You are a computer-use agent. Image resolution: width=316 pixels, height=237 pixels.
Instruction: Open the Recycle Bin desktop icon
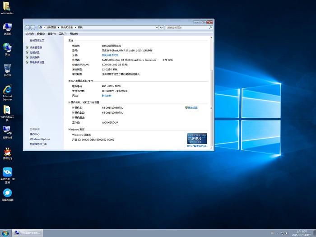tap(7, 70)
